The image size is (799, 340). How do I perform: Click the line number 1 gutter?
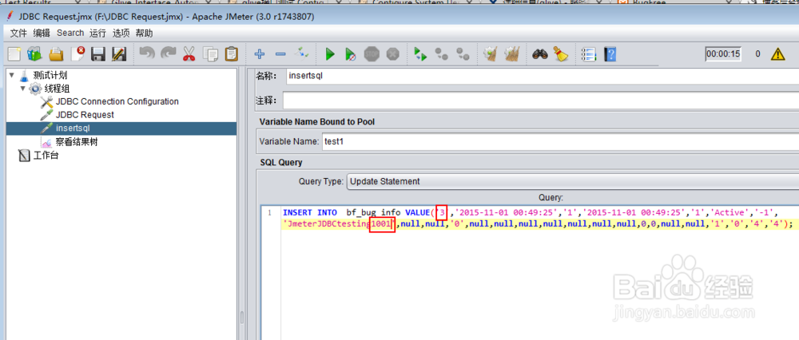[270, 212]
